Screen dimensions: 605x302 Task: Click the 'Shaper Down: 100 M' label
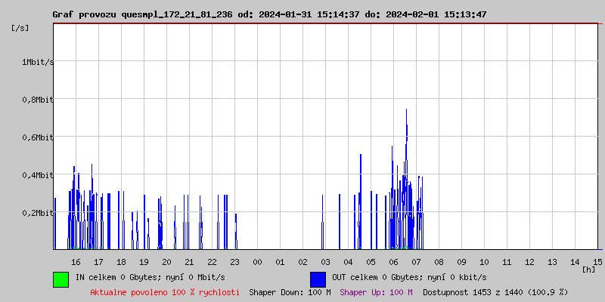tap(290, 291)
